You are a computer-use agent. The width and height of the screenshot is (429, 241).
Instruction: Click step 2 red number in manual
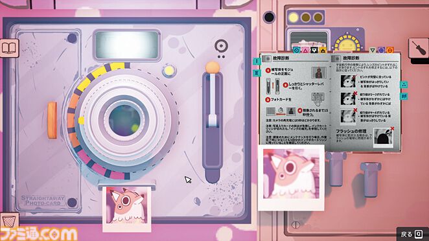[285, 85]
